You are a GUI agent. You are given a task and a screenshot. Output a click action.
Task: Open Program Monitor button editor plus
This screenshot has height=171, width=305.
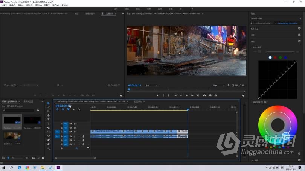243,96
